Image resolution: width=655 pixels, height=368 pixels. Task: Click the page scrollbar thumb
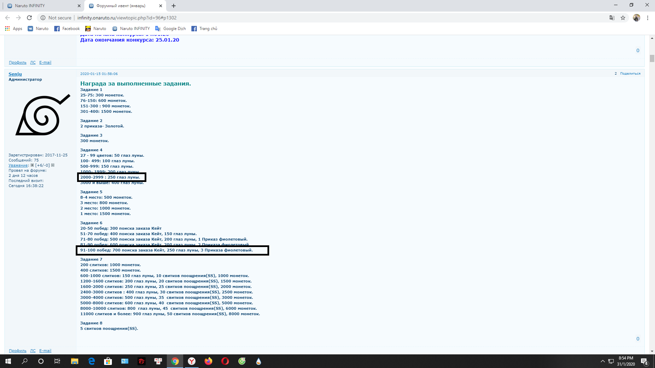652,59
